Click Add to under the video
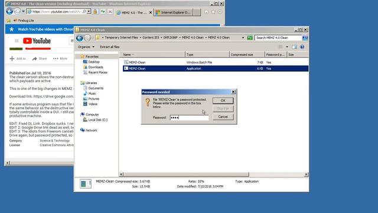 coord(18,59)
